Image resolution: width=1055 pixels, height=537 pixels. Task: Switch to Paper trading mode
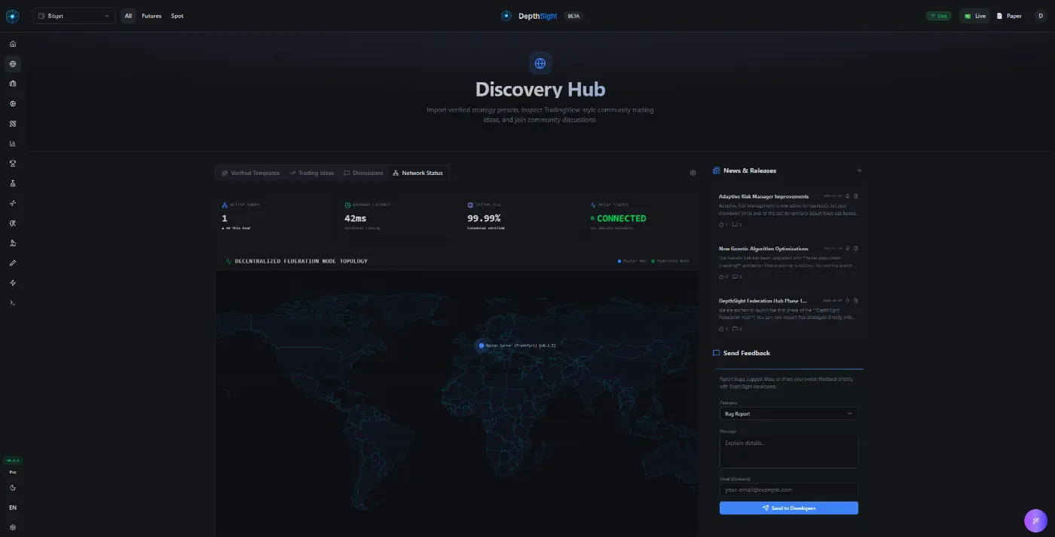tap(1009, 16)
